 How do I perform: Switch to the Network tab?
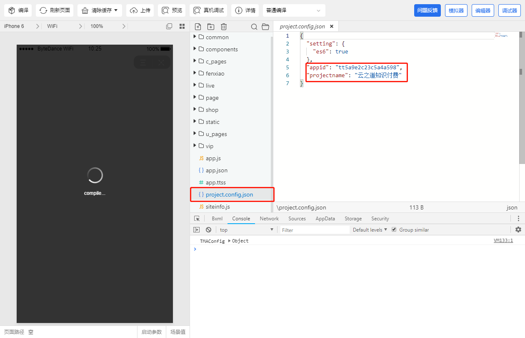[269, 219]
